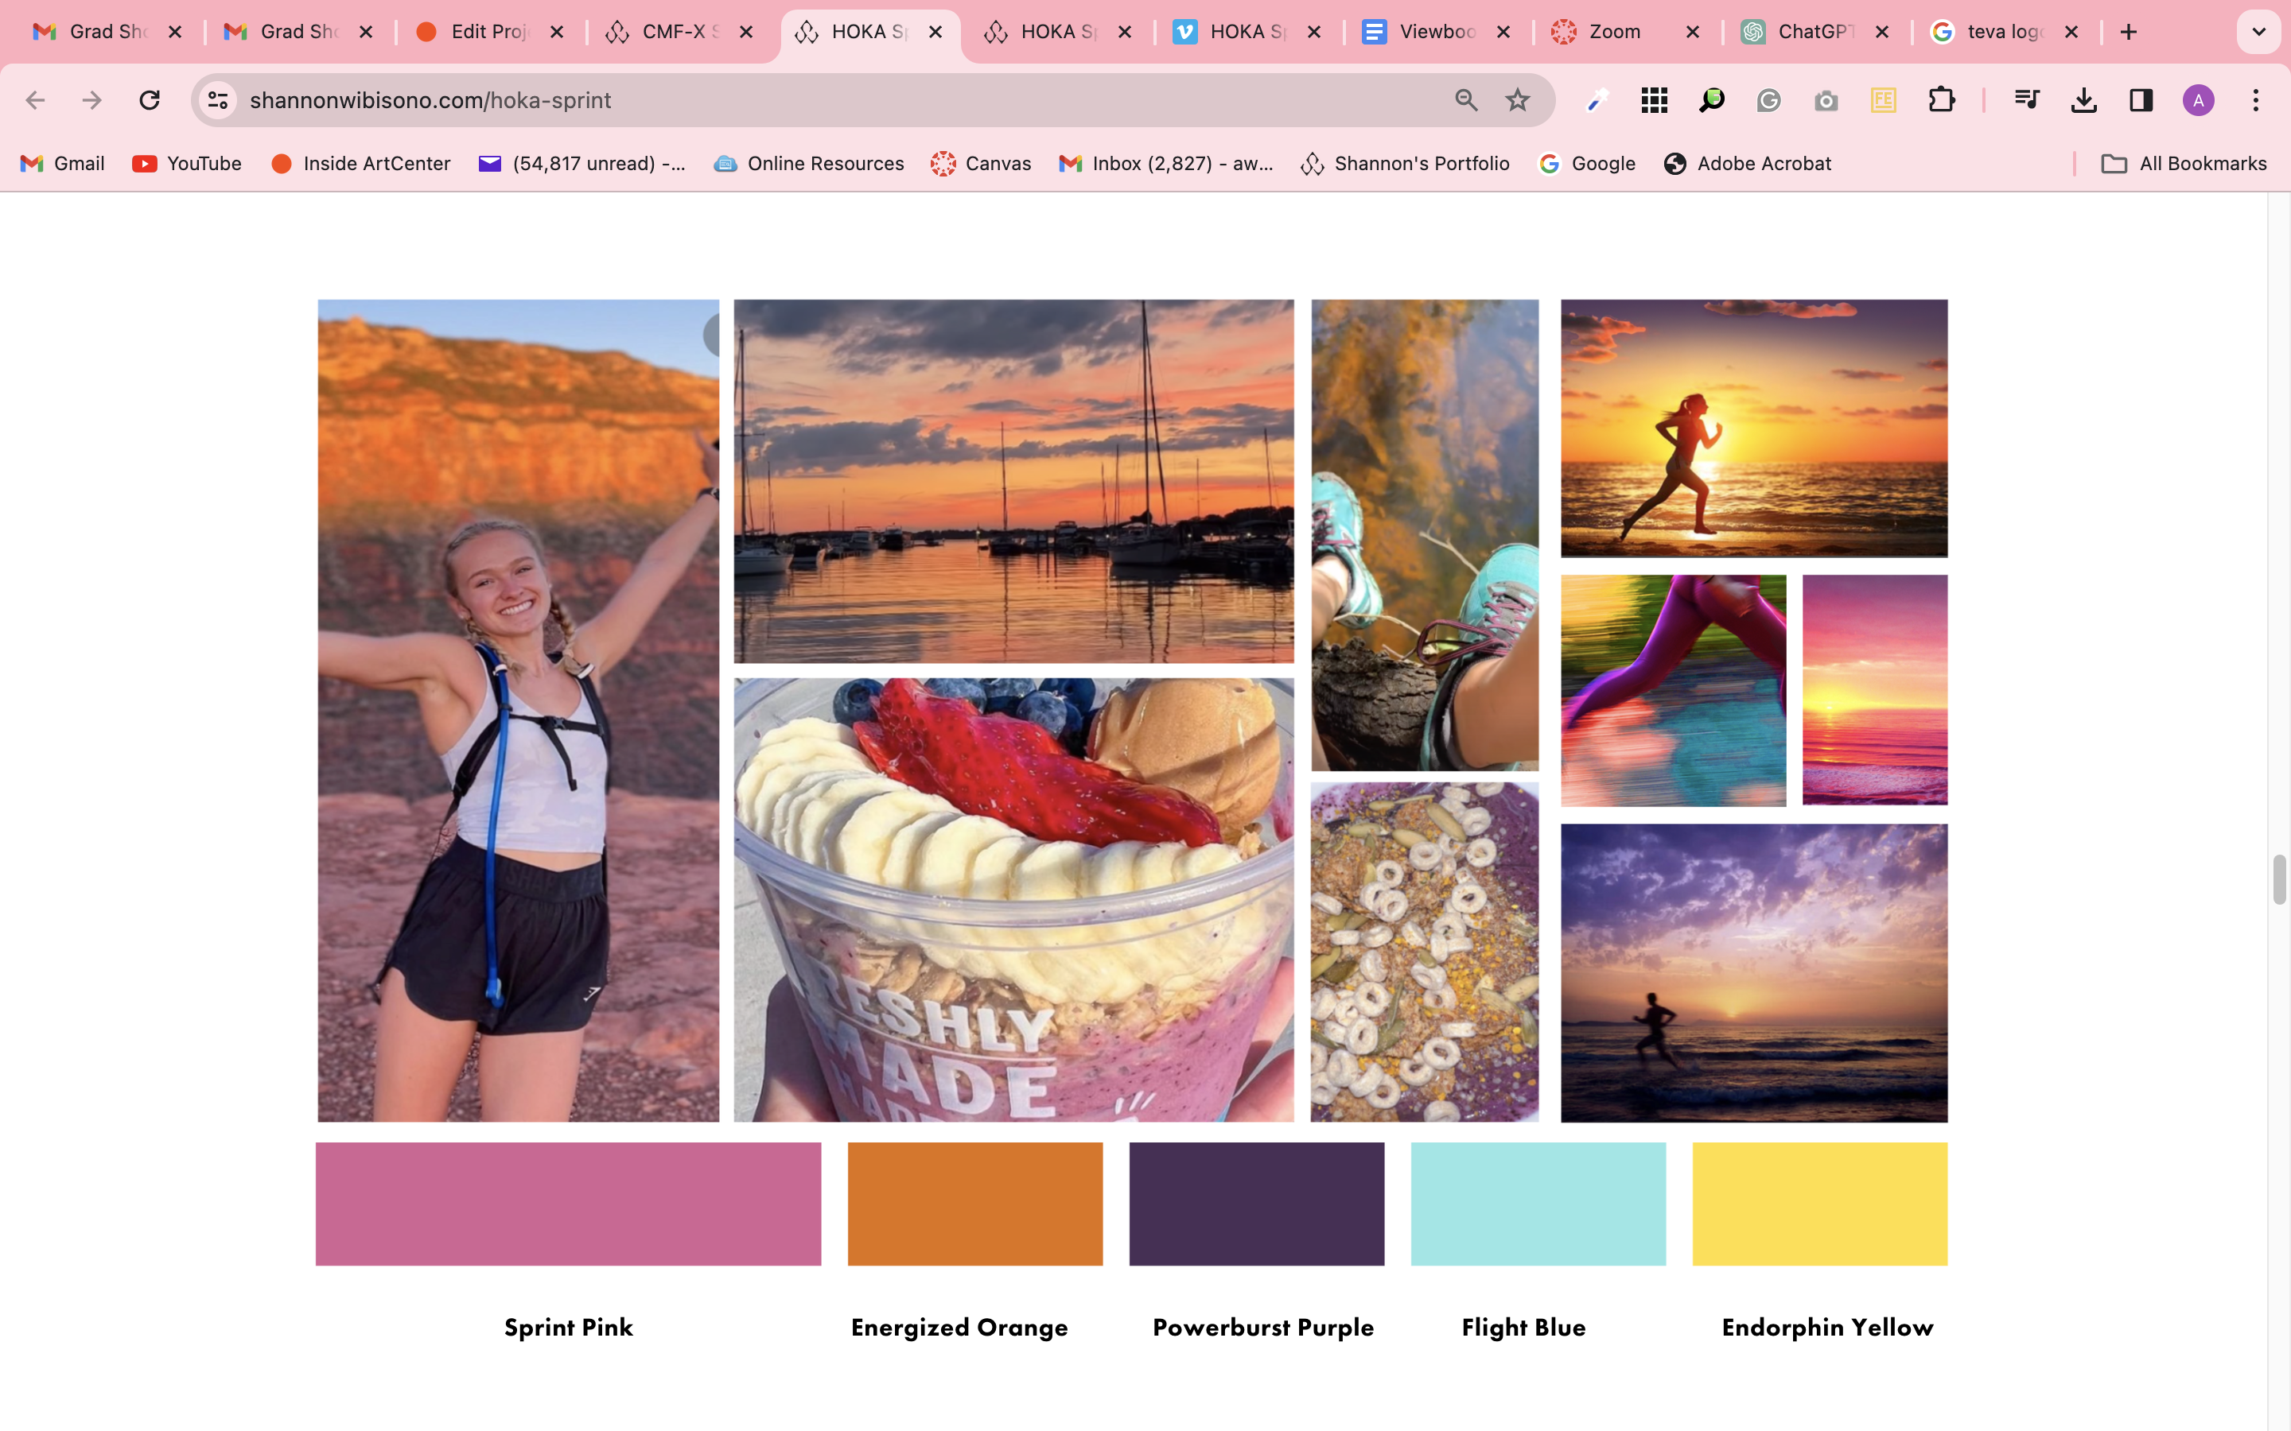Click the Sprint Pink color swatch
This screenshot has height=1431, width=2291.
568,1203
